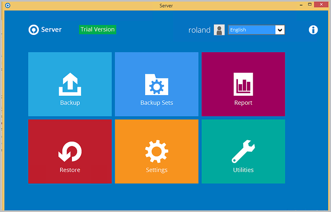Viewport: 331px width, 212px height.
Task: Click the user avatar next to roland
Action: click(219, 30)
